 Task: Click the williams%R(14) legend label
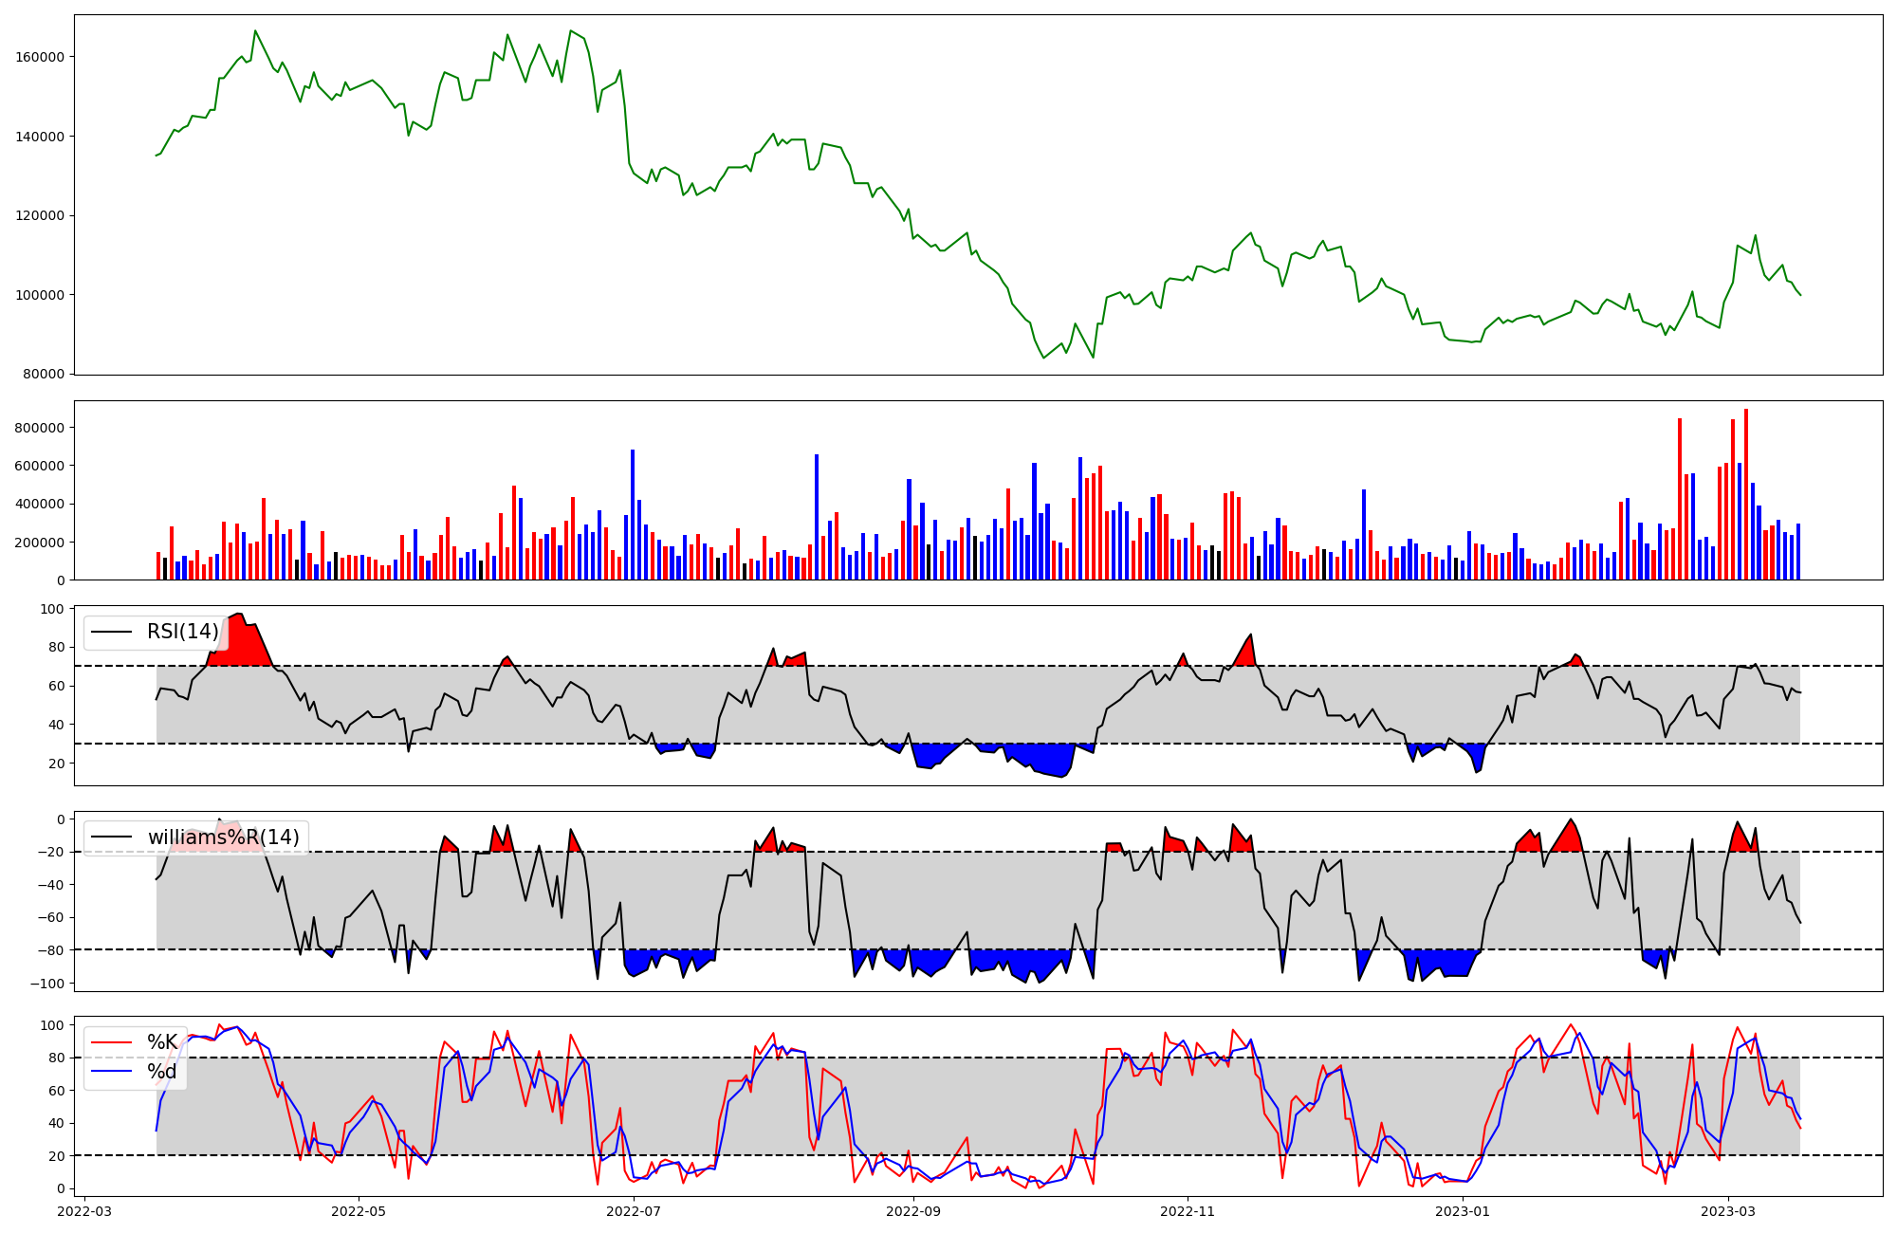point(223,837)
